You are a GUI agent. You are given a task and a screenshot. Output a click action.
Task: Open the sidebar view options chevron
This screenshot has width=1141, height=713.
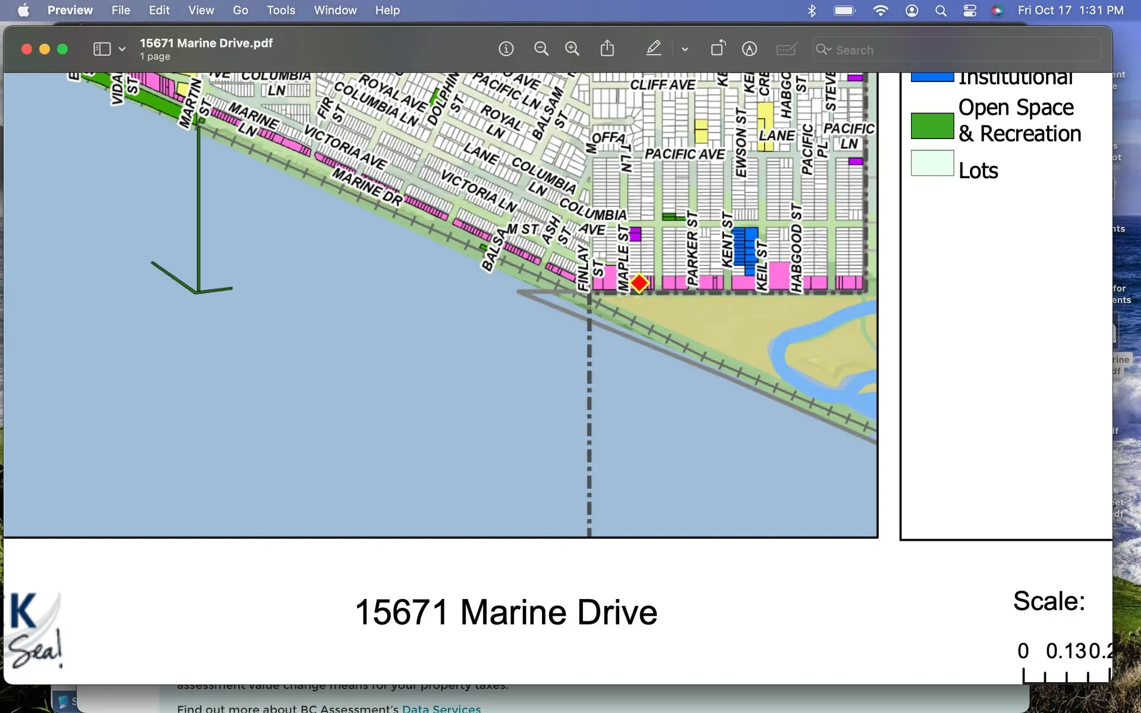pyautogui.click(x=121, y=49)
